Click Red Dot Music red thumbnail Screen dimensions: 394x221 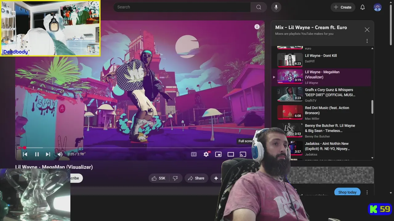pos(290,112)
